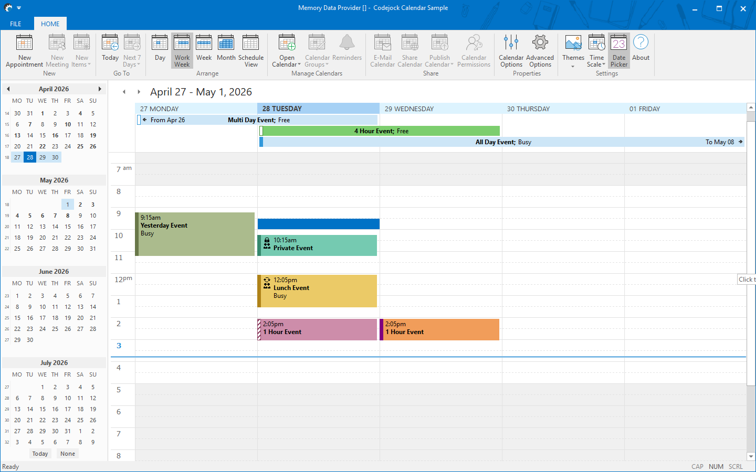The width and height of the screenshot is (756, 472).
Task: Enable Week view
Action: [204, 50]
